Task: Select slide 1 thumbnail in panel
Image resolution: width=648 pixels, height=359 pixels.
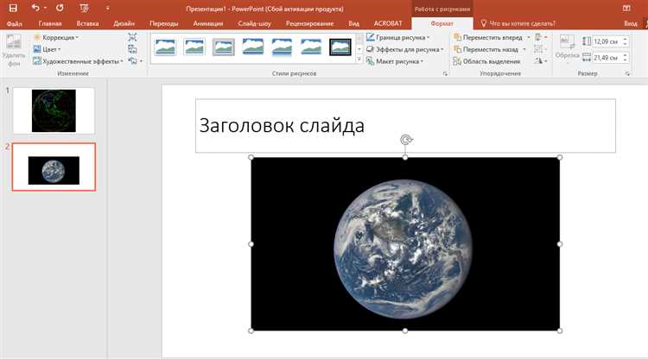Action: 53,110
